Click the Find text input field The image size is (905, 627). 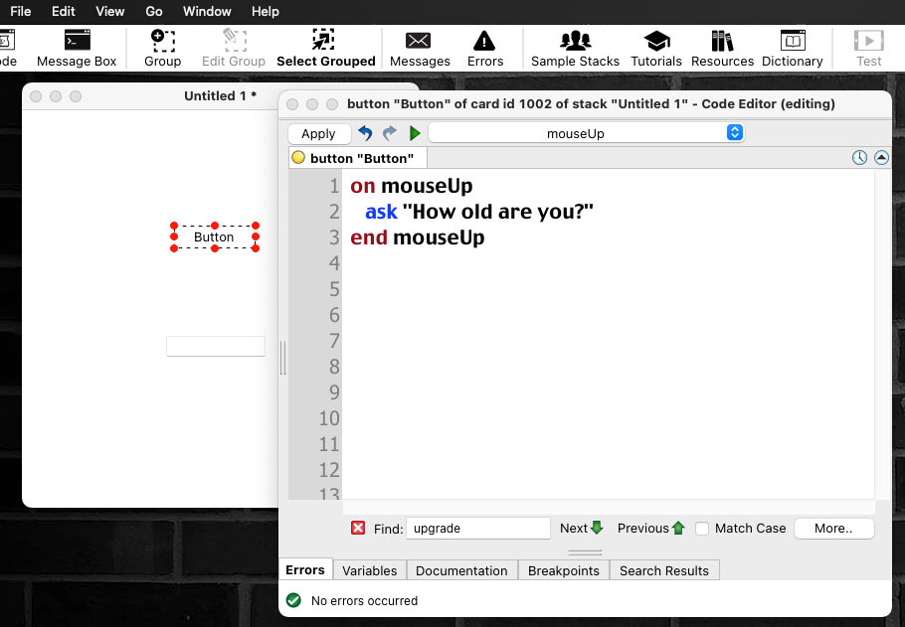[x=477, y=529]
